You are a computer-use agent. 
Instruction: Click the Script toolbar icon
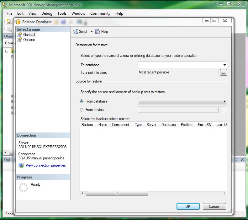(x=75, y=32)
